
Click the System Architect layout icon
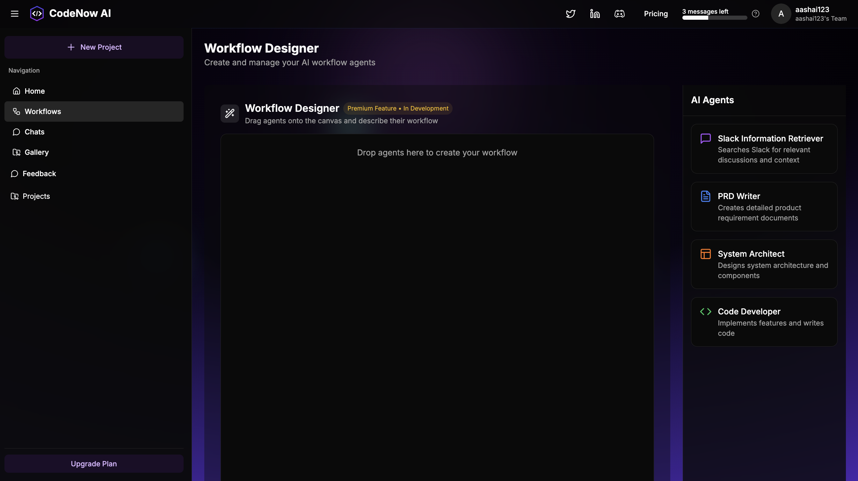[705, 254]
